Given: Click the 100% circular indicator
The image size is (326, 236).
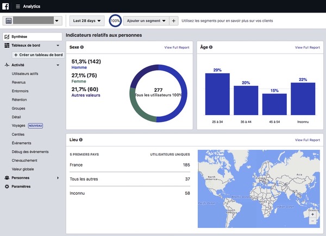Looking at the screenshot, I should [x=115, y=21].
